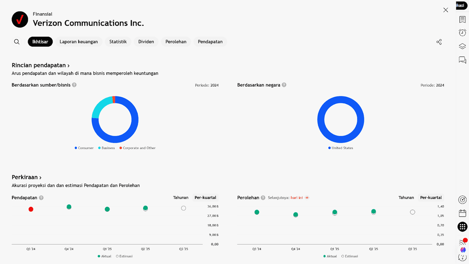Click help icon next to Berdasarkan negara

click(284, 85)
